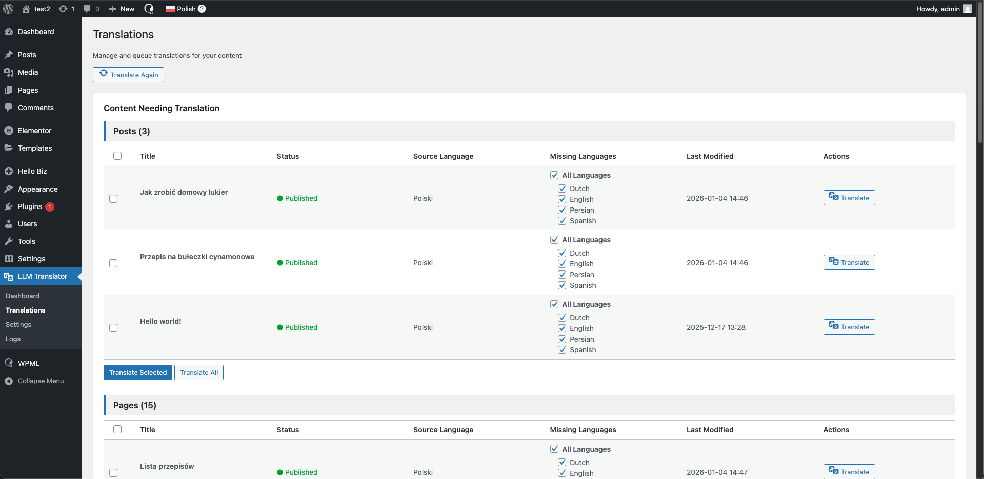Click the Polish flag icon in the admin bar
Screen dimensions: 984x479
[170, 9]
